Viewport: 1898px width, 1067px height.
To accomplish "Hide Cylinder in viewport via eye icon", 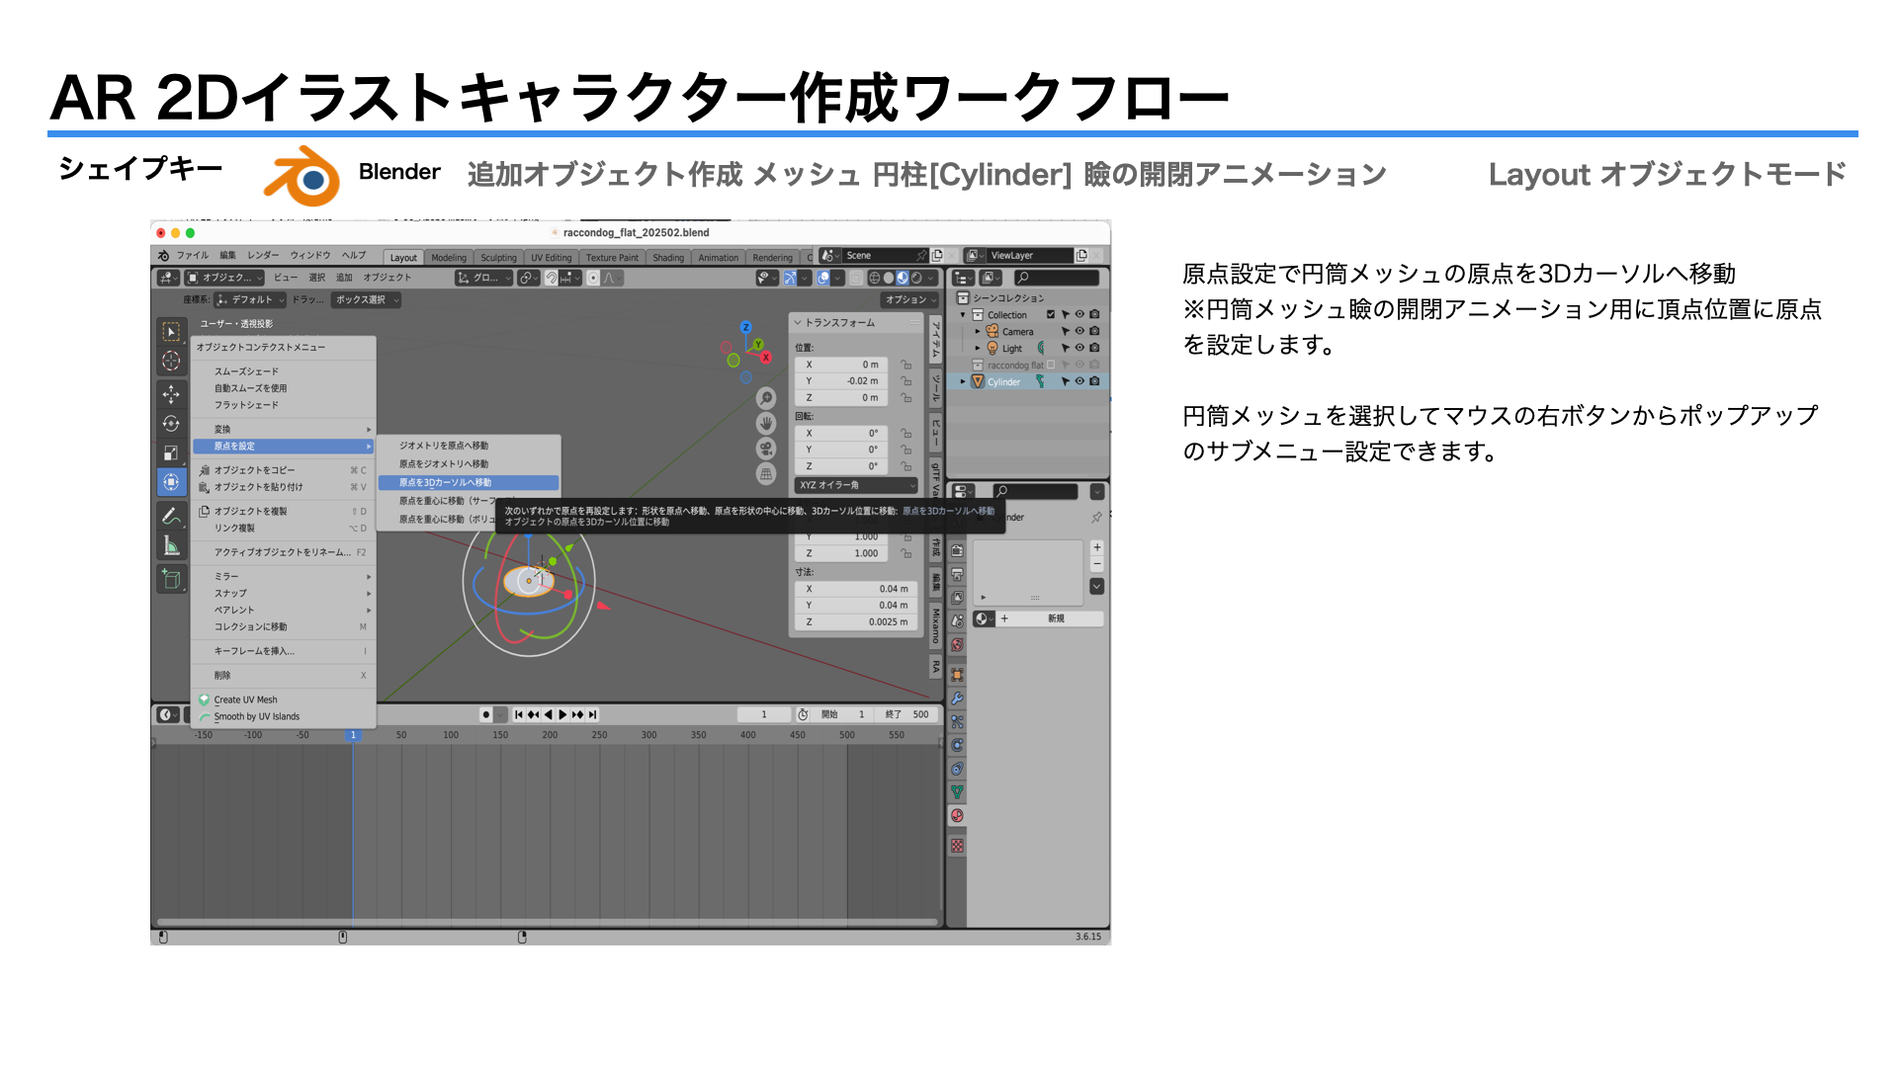I will pos(1079,381).
